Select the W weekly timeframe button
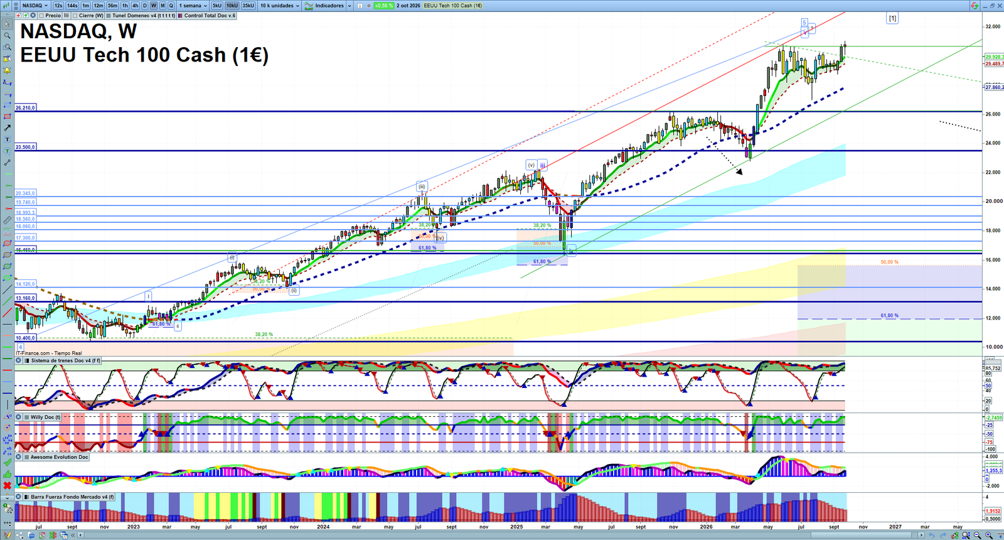This screenshot has height=540, width=1004. click(154, 6)
